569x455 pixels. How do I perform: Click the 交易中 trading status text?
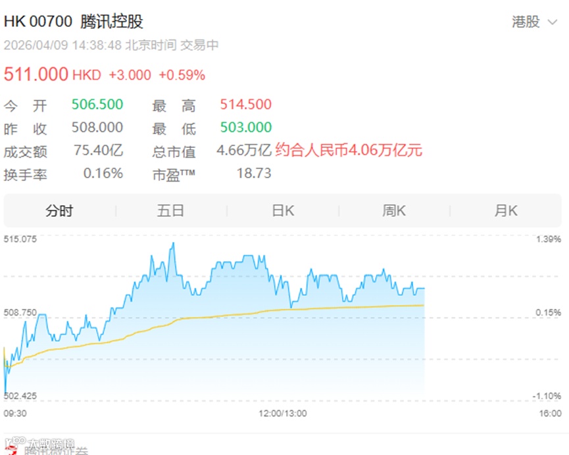point(199,45)
